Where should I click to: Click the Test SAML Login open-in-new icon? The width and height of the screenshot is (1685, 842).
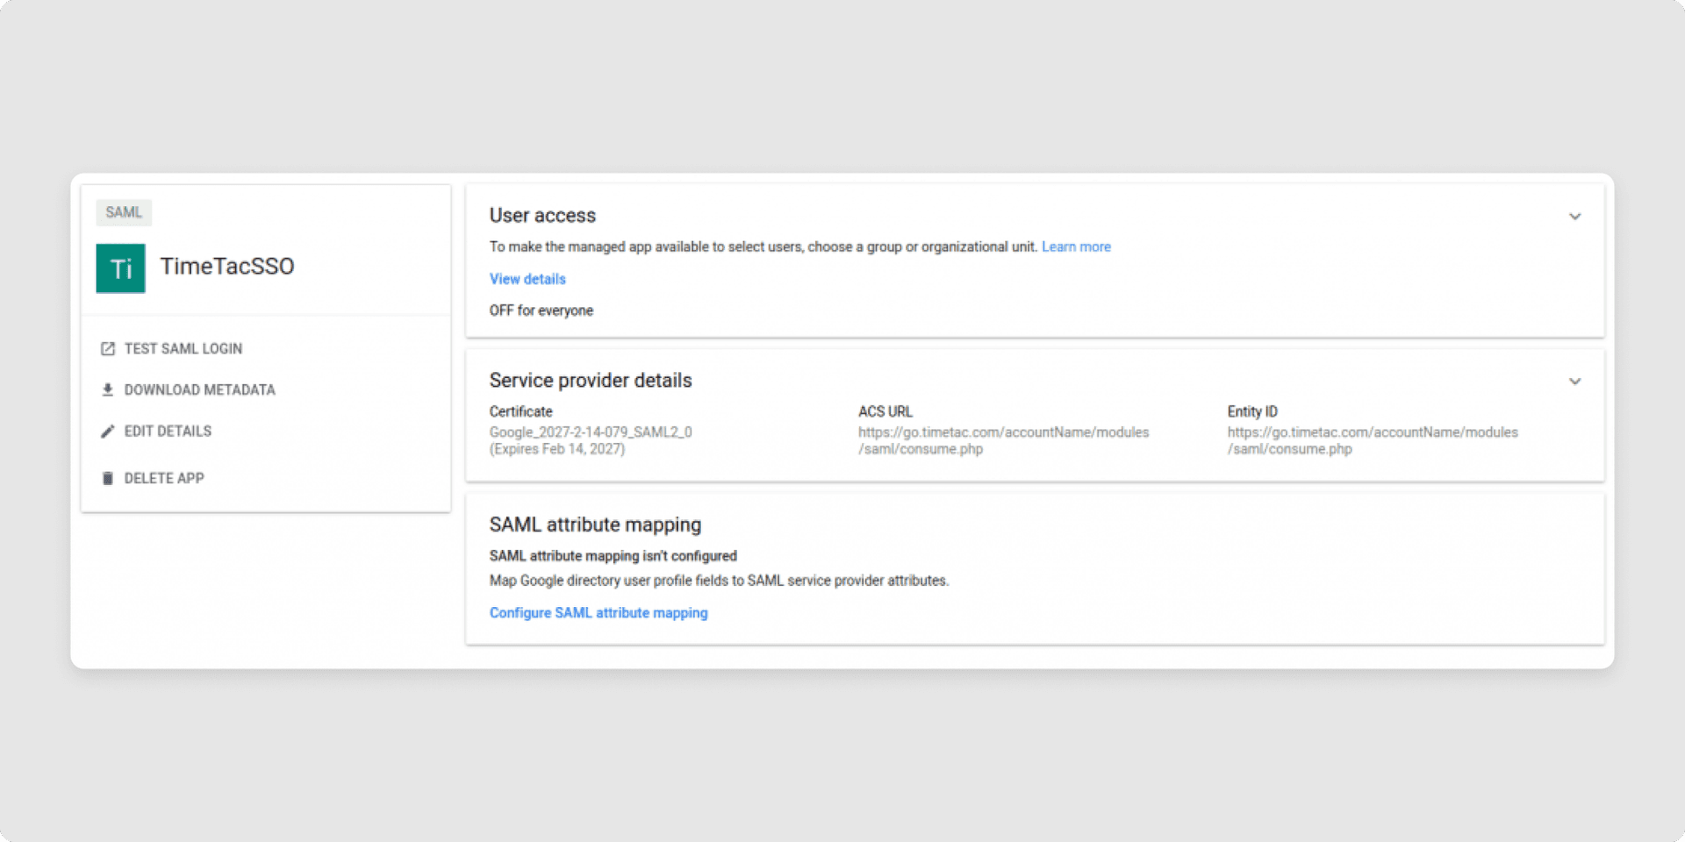point(108,349)
